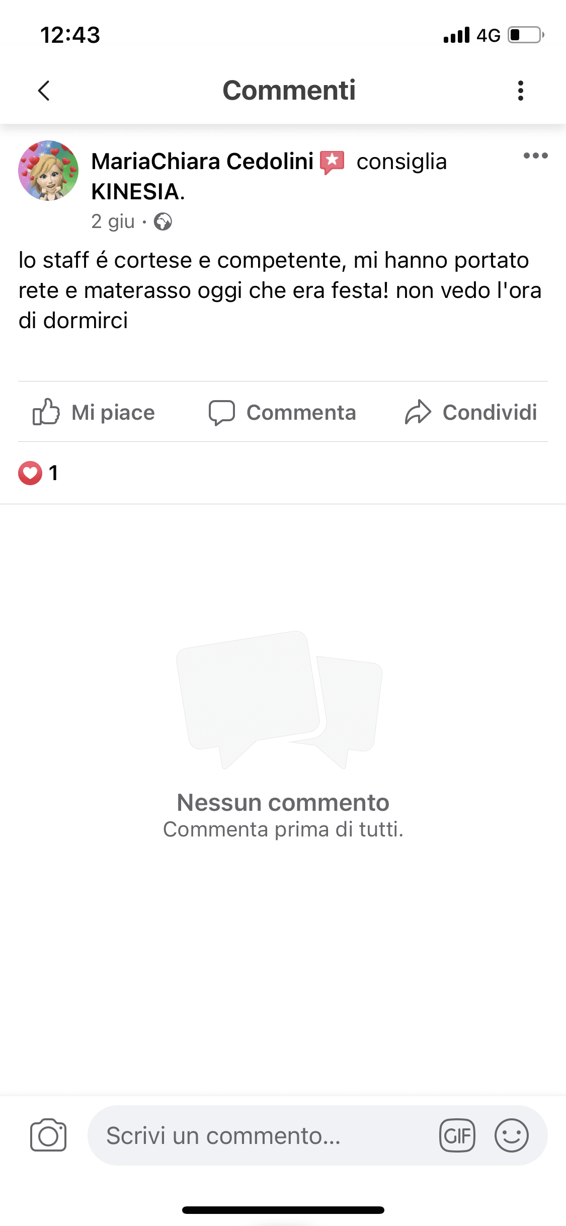Viewport: 566px width, 1226px height.
Task: Open the KINESIA page link
Action: (137, 192)
